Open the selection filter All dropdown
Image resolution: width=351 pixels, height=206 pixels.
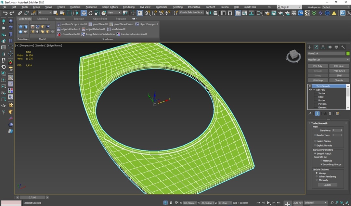tap(45, 13)
